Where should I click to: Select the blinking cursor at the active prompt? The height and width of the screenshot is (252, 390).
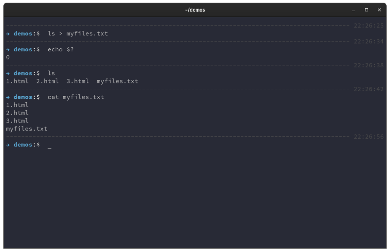pos(50,145)
